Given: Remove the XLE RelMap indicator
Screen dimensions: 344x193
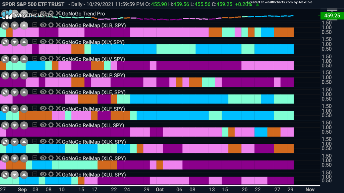Looking at the screenshot, I should point(58,92).
